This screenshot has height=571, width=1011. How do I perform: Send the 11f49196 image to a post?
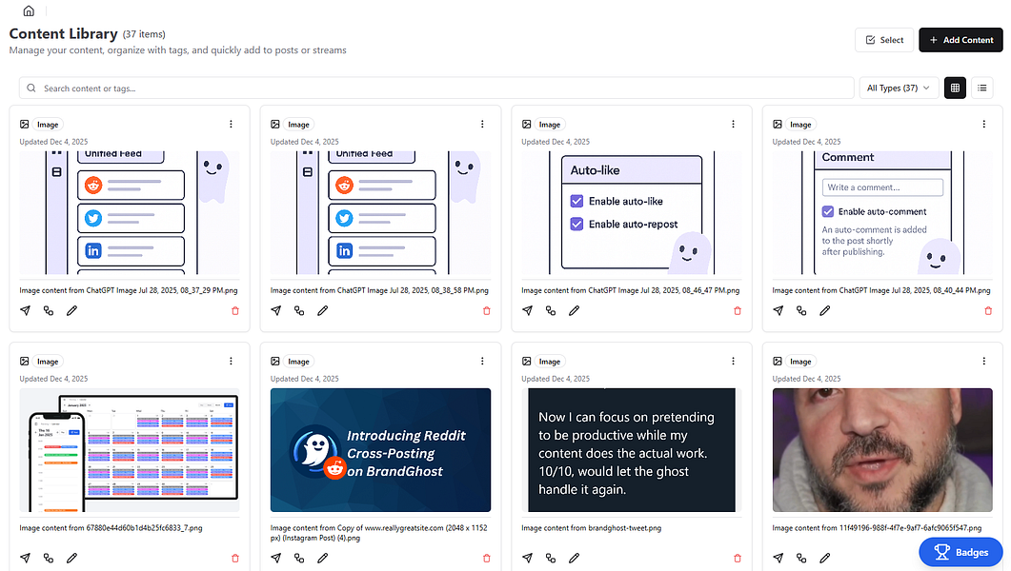[778, 558]
